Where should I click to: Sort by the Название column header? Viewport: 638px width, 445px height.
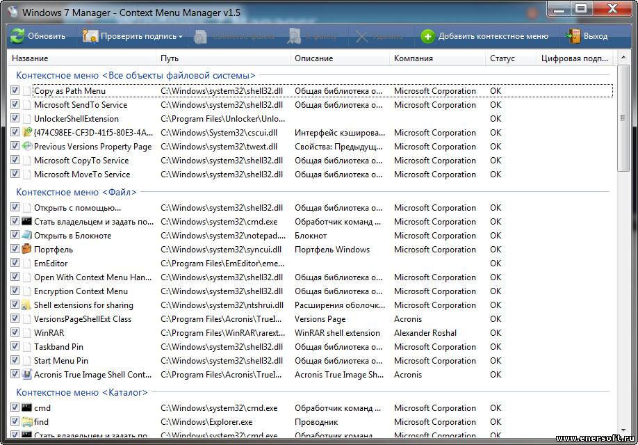pos(81,58)
